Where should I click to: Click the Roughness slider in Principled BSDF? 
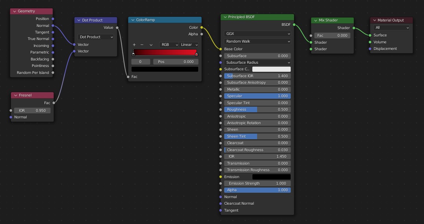(257, 110)
